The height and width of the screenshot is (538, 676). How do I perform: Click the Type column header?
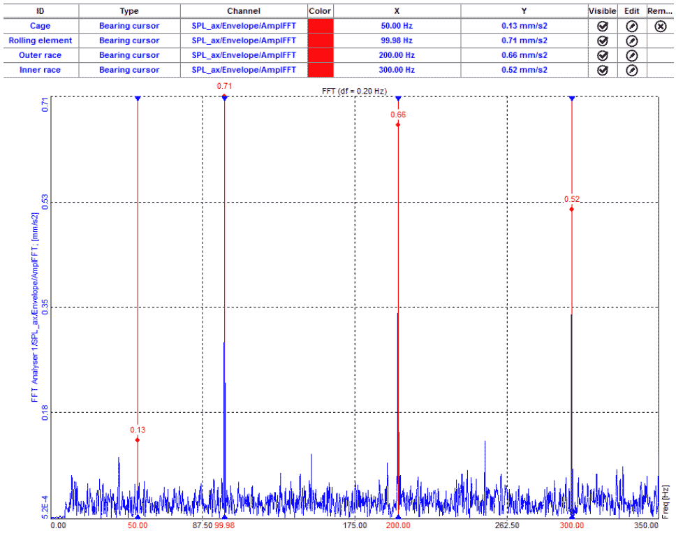[129, 11]
